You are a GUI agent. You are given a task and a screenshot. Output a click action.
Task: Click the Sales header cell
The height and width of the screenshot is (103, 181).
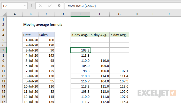pyautogui.click(x=47, y=35)
